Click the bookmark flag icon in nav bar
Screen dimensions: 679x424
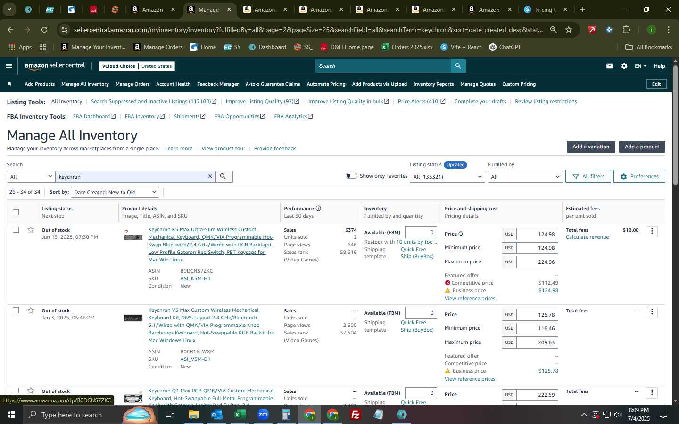pos(9,84)
